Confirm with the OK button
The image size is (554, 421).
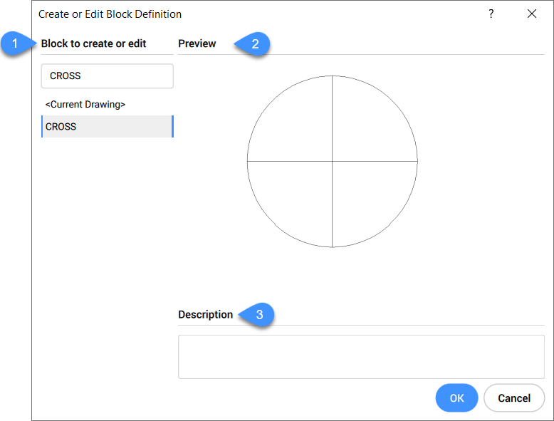point(456,397)
